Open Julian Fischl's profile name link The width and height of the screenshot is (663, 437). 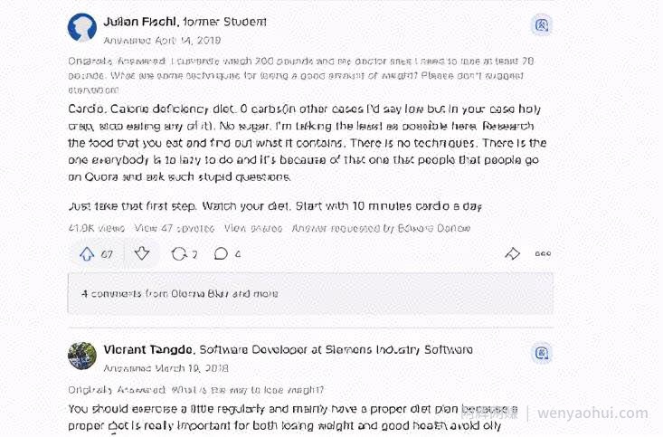point(141,22)
